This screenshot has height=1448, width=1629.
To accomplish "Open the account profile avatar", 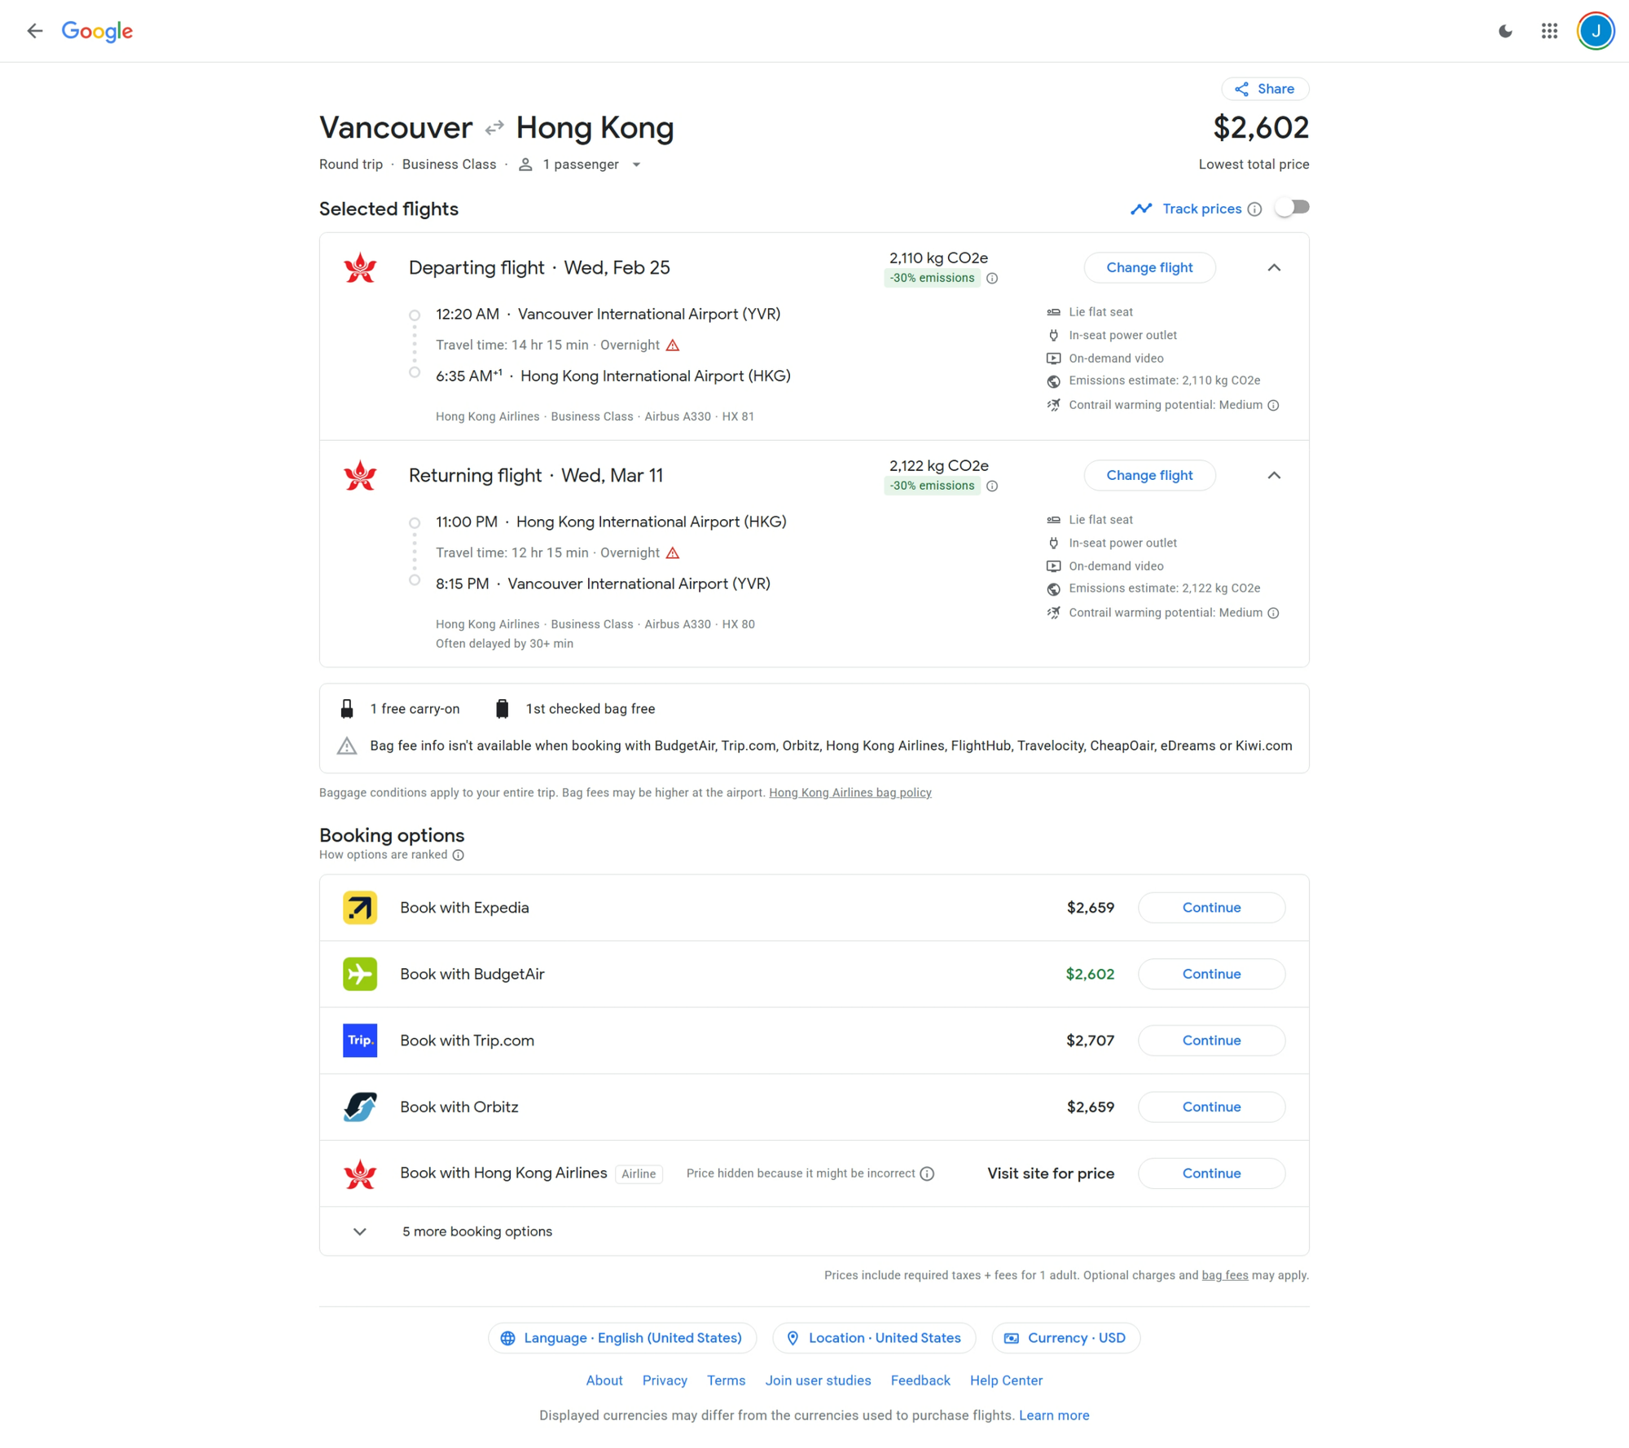I will click(x=1595, y=31).
